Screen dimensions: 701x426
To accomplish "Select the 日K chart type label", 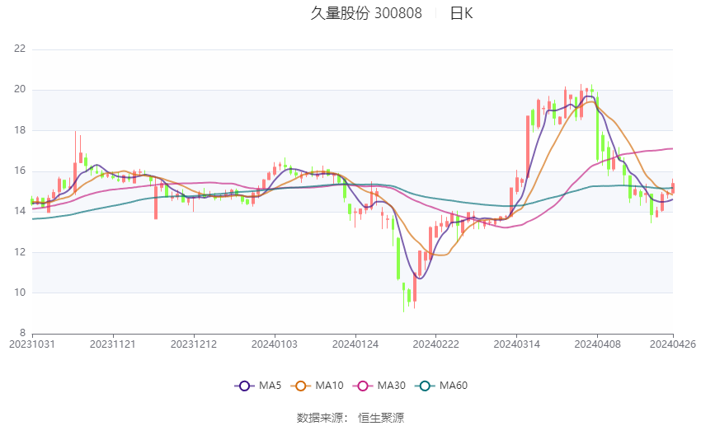I will [x=461, y=13].
